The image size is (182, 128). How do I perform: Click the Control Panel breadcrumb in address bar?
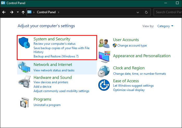pyautogui.click(x=47, y=12)
